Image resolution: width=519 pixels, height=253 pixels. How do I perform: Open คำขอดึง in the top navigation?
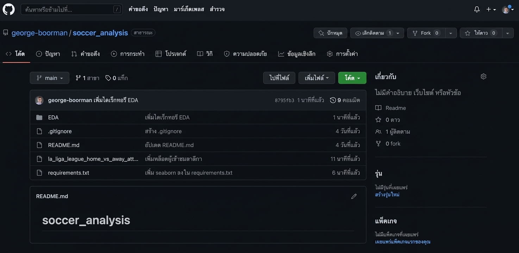tap(138, 9)
